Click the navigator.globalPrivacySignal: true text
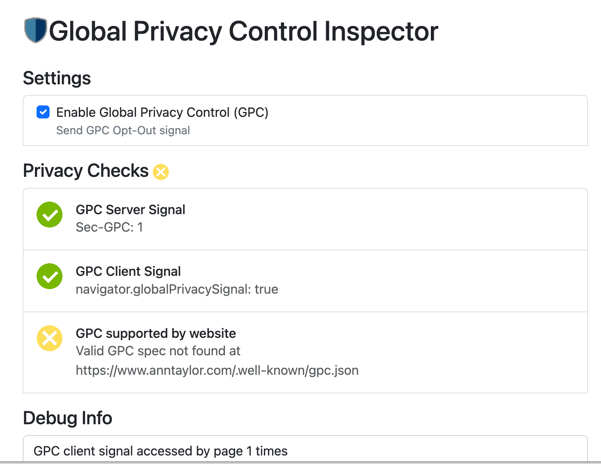Viewport: 601px width, 464px height. coord(177,289)
